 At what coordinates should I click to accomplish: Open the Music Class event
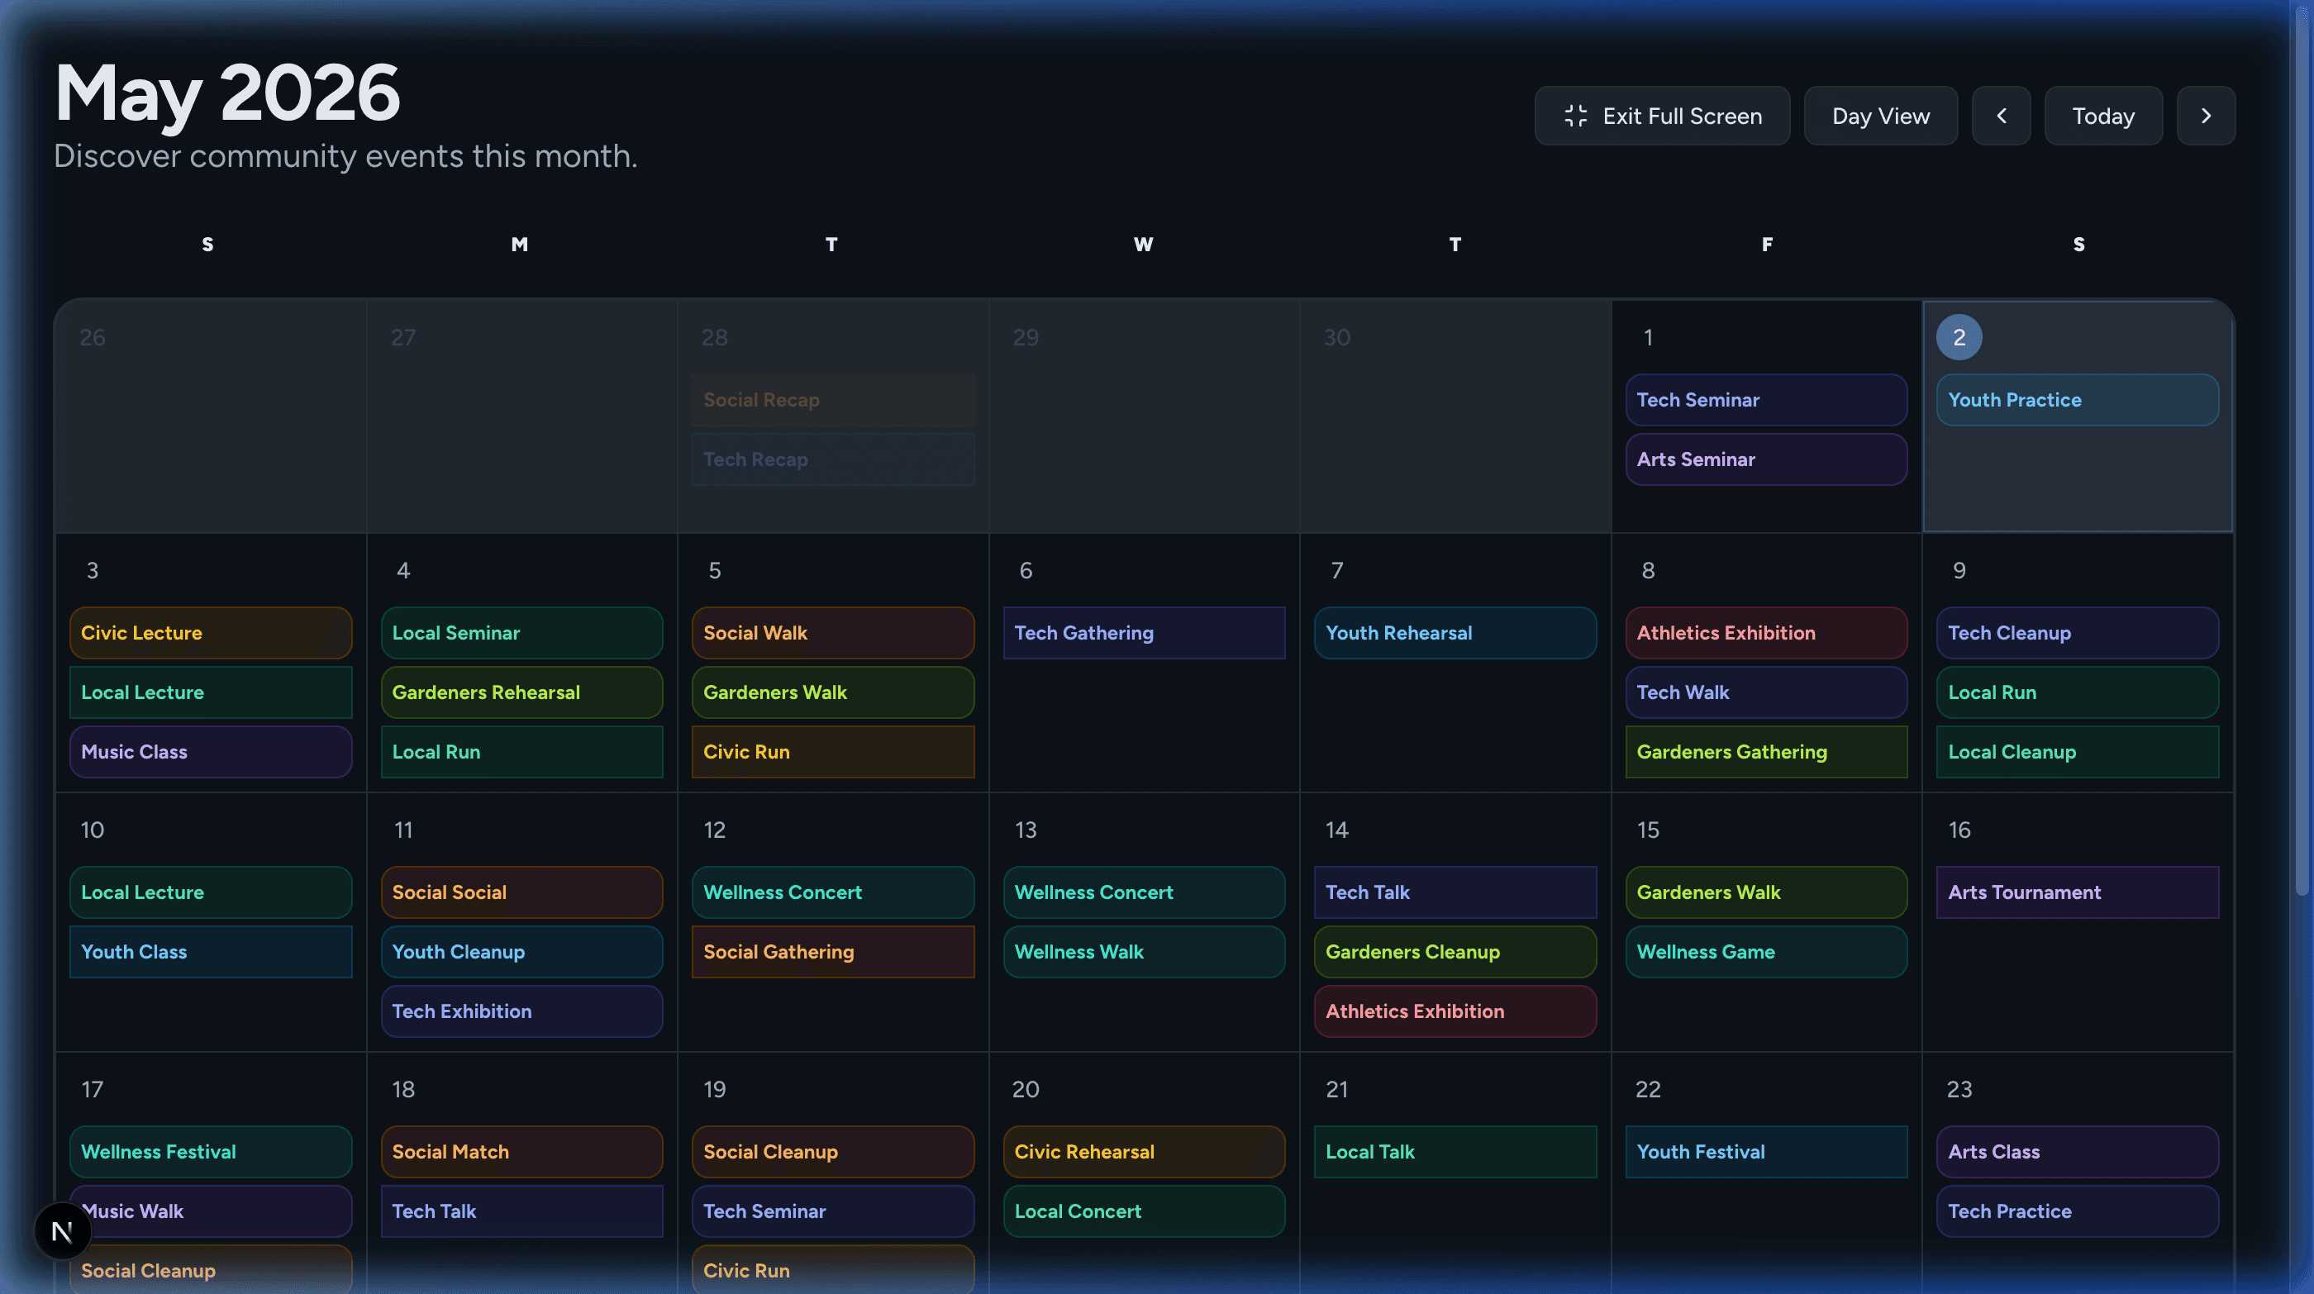(x=210, y=752)
